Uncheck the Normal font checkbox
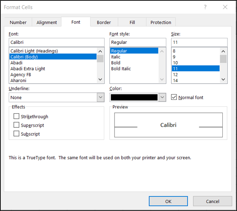 174,97
